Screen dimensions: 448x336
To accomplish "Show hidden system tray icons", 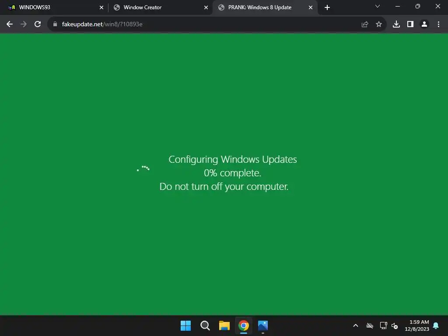I will click(356, 325).
